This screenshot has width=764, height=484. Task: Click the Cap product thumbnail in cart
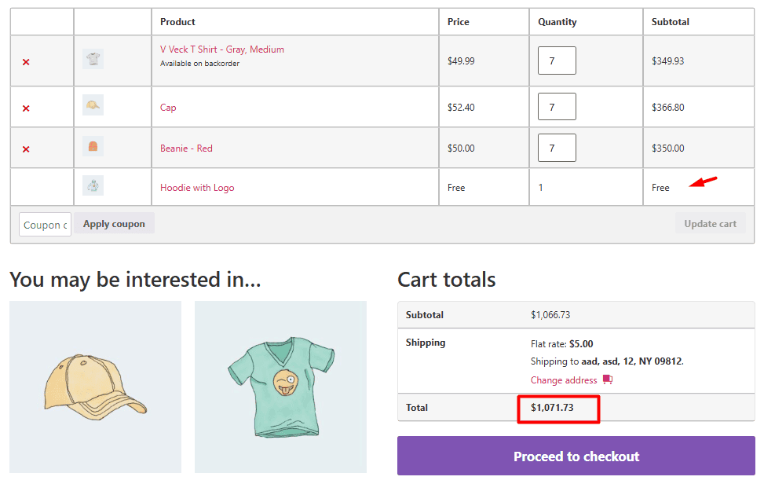tap(93, 105)
